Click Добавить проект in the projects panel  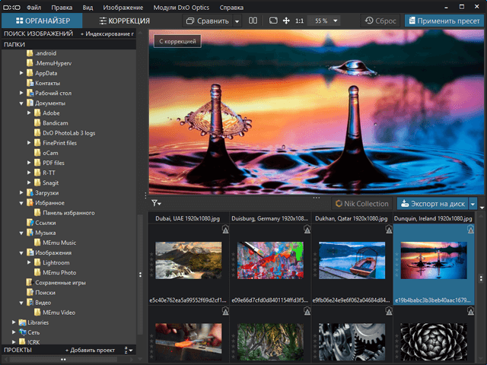click(91, 350)
